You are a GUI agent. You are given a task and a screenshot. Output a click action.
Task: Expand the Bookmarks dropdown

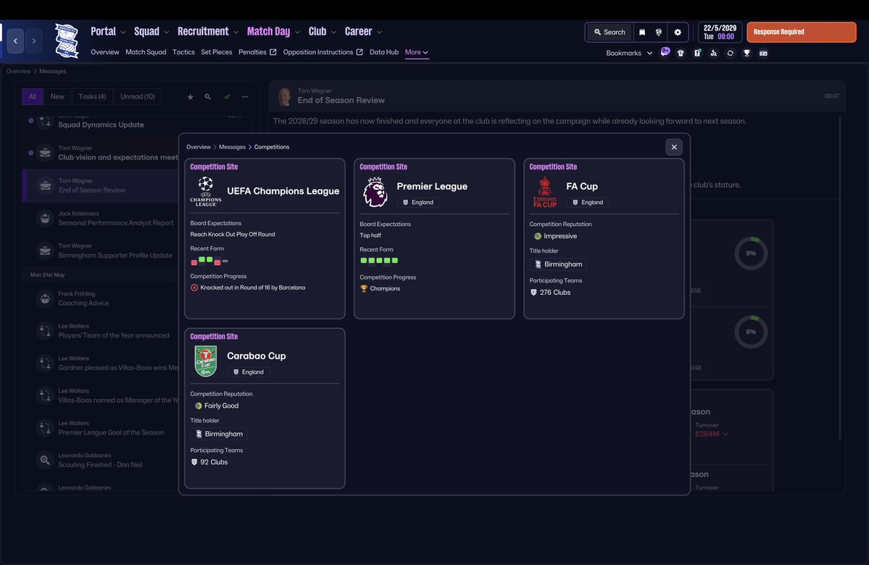click(x=629, y=53)
